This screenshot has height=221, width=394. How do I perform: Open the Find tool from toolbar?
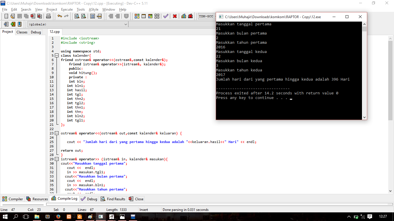coord(77,16)
